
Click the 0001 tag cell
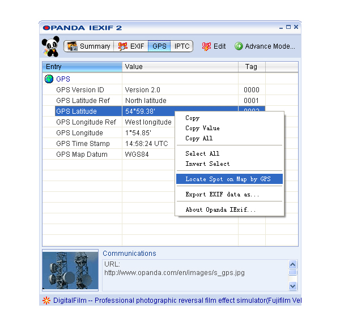click(251, 101)
